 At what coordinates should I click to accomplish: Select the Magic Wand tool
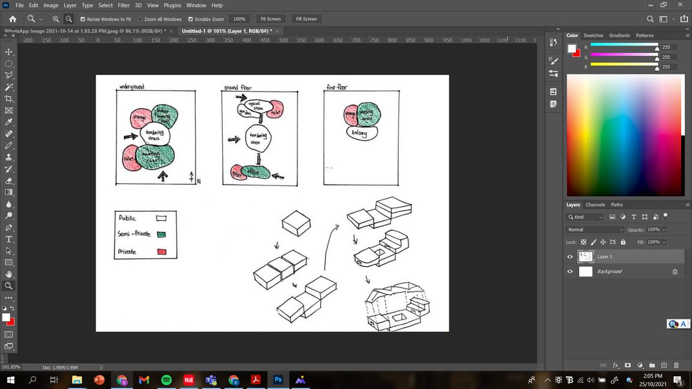(x=9, y=87)
